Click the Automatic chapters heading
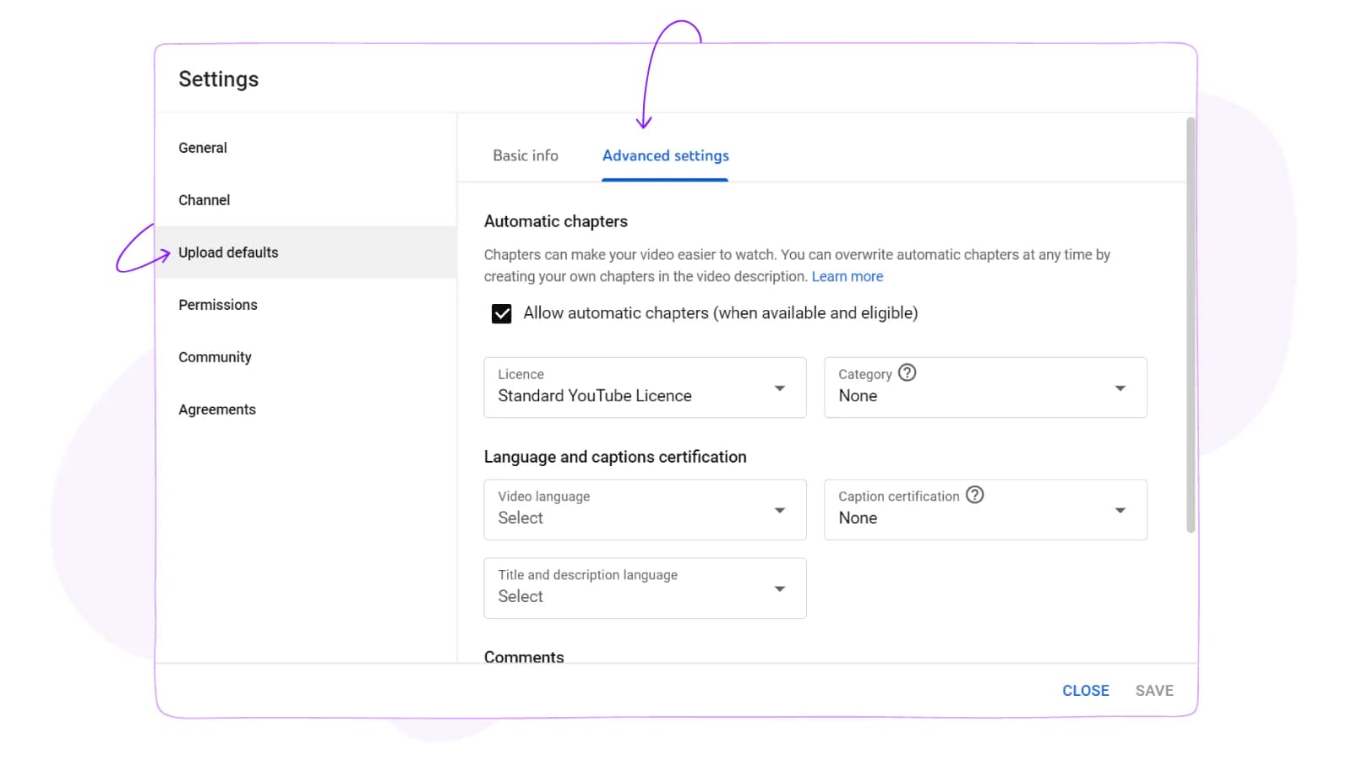The height and width of the screenshot is (760, 1352). 556,221
